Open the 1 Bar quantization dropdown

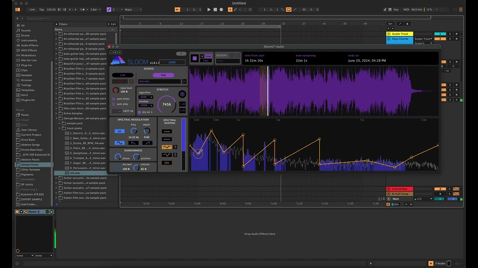[95, 10]
